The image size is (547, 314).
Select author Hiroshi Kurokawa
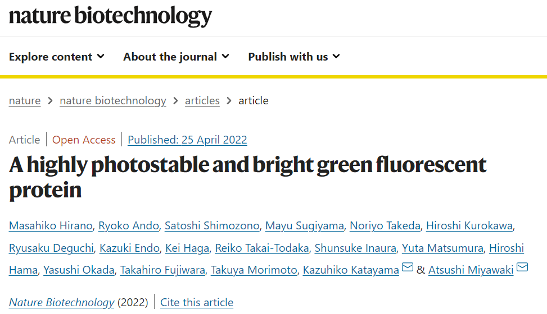(x=469, y=225)
